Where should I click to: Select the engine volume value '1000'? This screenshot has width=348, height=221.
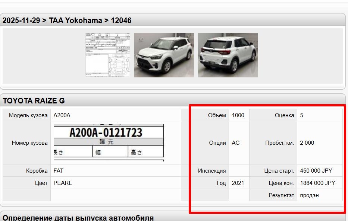pyautogui.click(x=238, y=115)
